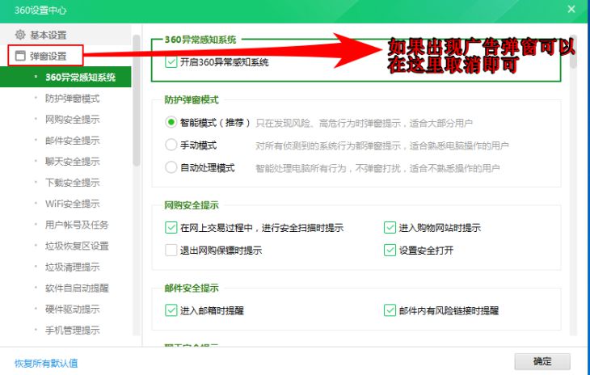This screenshot has width=590, height=375.
Task: Go to 邮件安全提示 in the sidebar
Action: click(x=72, y=141)
